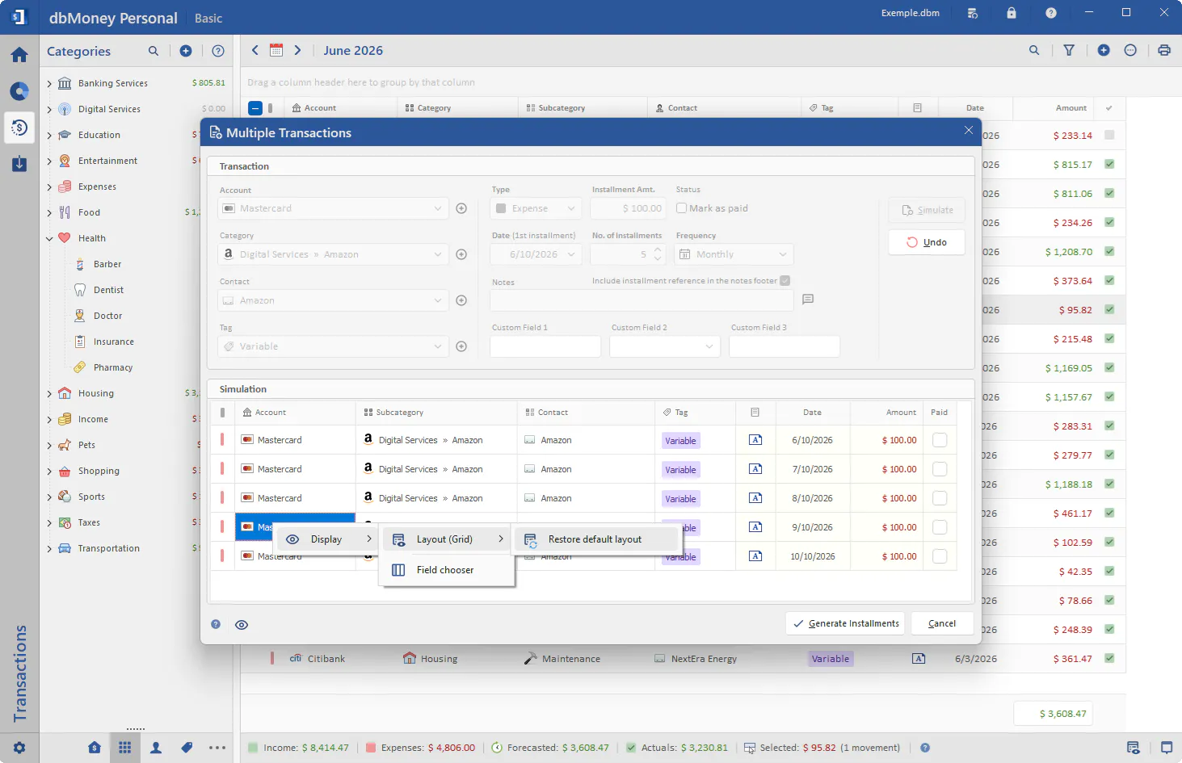Click the Home icon in left sidebar
The image size is (1182, 763).
19,55
